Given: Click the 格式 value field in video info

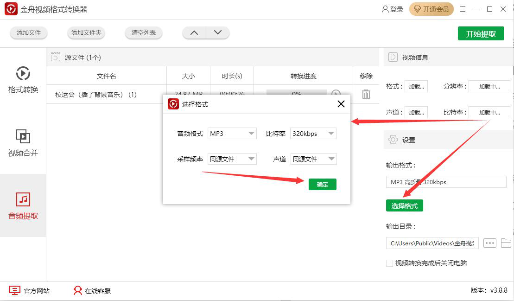Looking at the screenshot, I should tap(416, 87).
